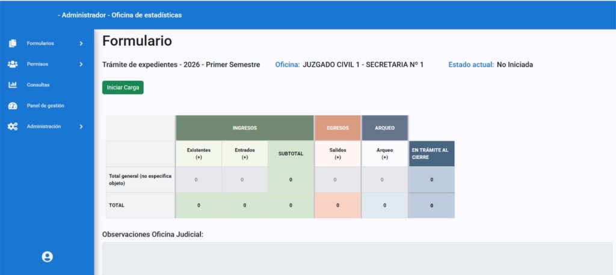
Task: Click the Entrados input in Total general row
Action: tap(245, 180)
